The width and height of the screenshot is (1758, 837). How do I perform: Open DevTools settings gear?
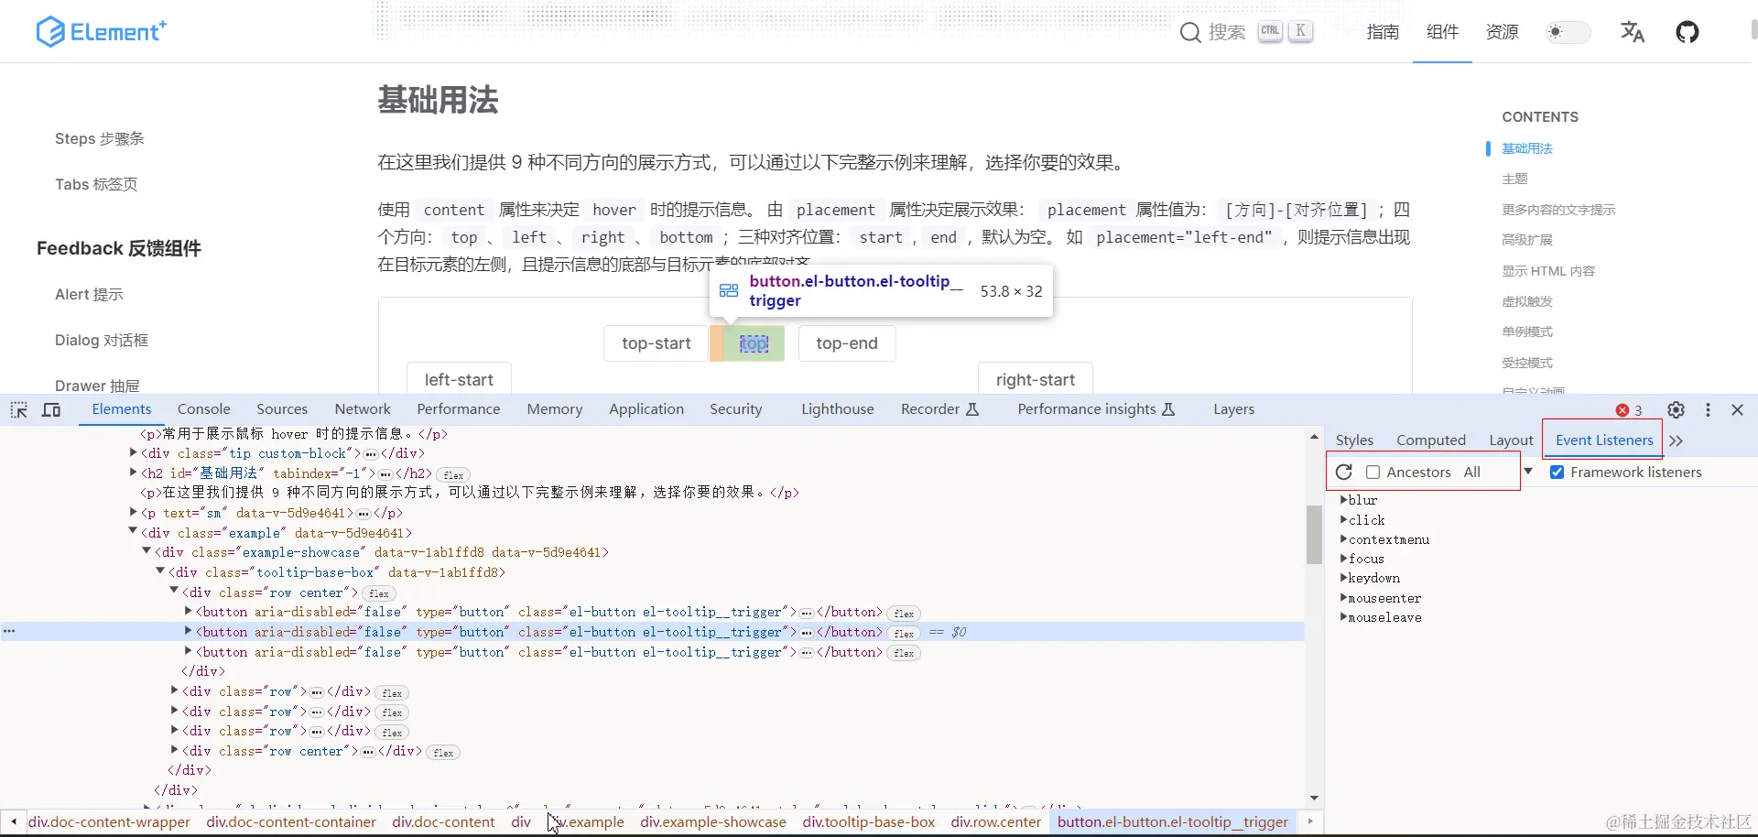(x=1676, y=409)
